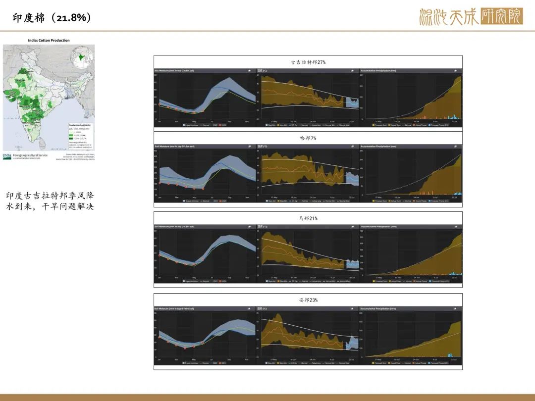535x401 pixels.
Task: Select the section heading 古吉拉特邦27%
Action: tap(308, 62)
